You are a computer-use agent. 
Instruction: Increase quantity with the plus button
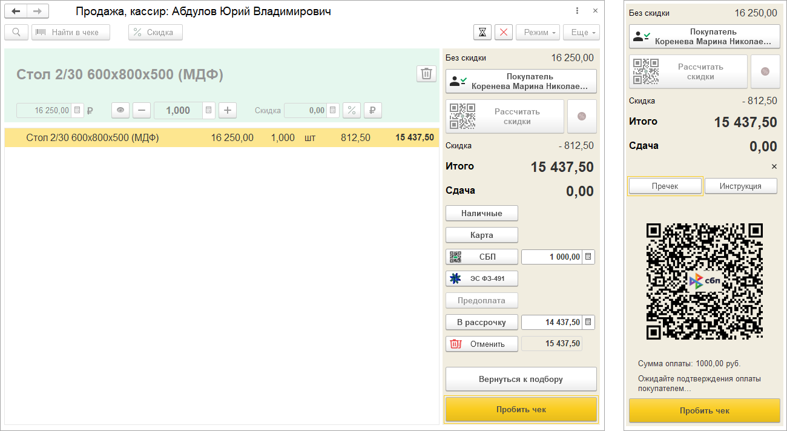(228, 110)
